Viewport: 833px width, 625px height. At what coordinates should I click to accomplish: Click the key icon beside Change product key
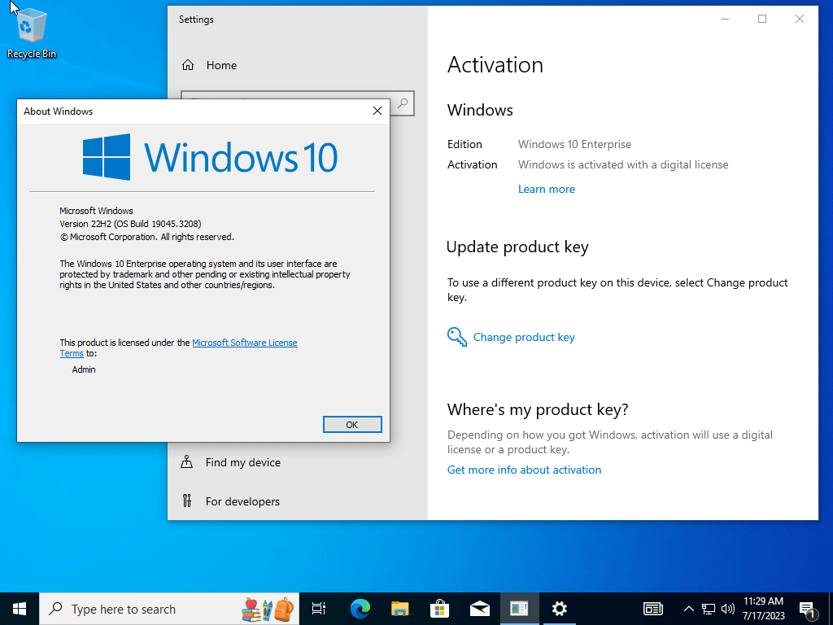(457, 337)
